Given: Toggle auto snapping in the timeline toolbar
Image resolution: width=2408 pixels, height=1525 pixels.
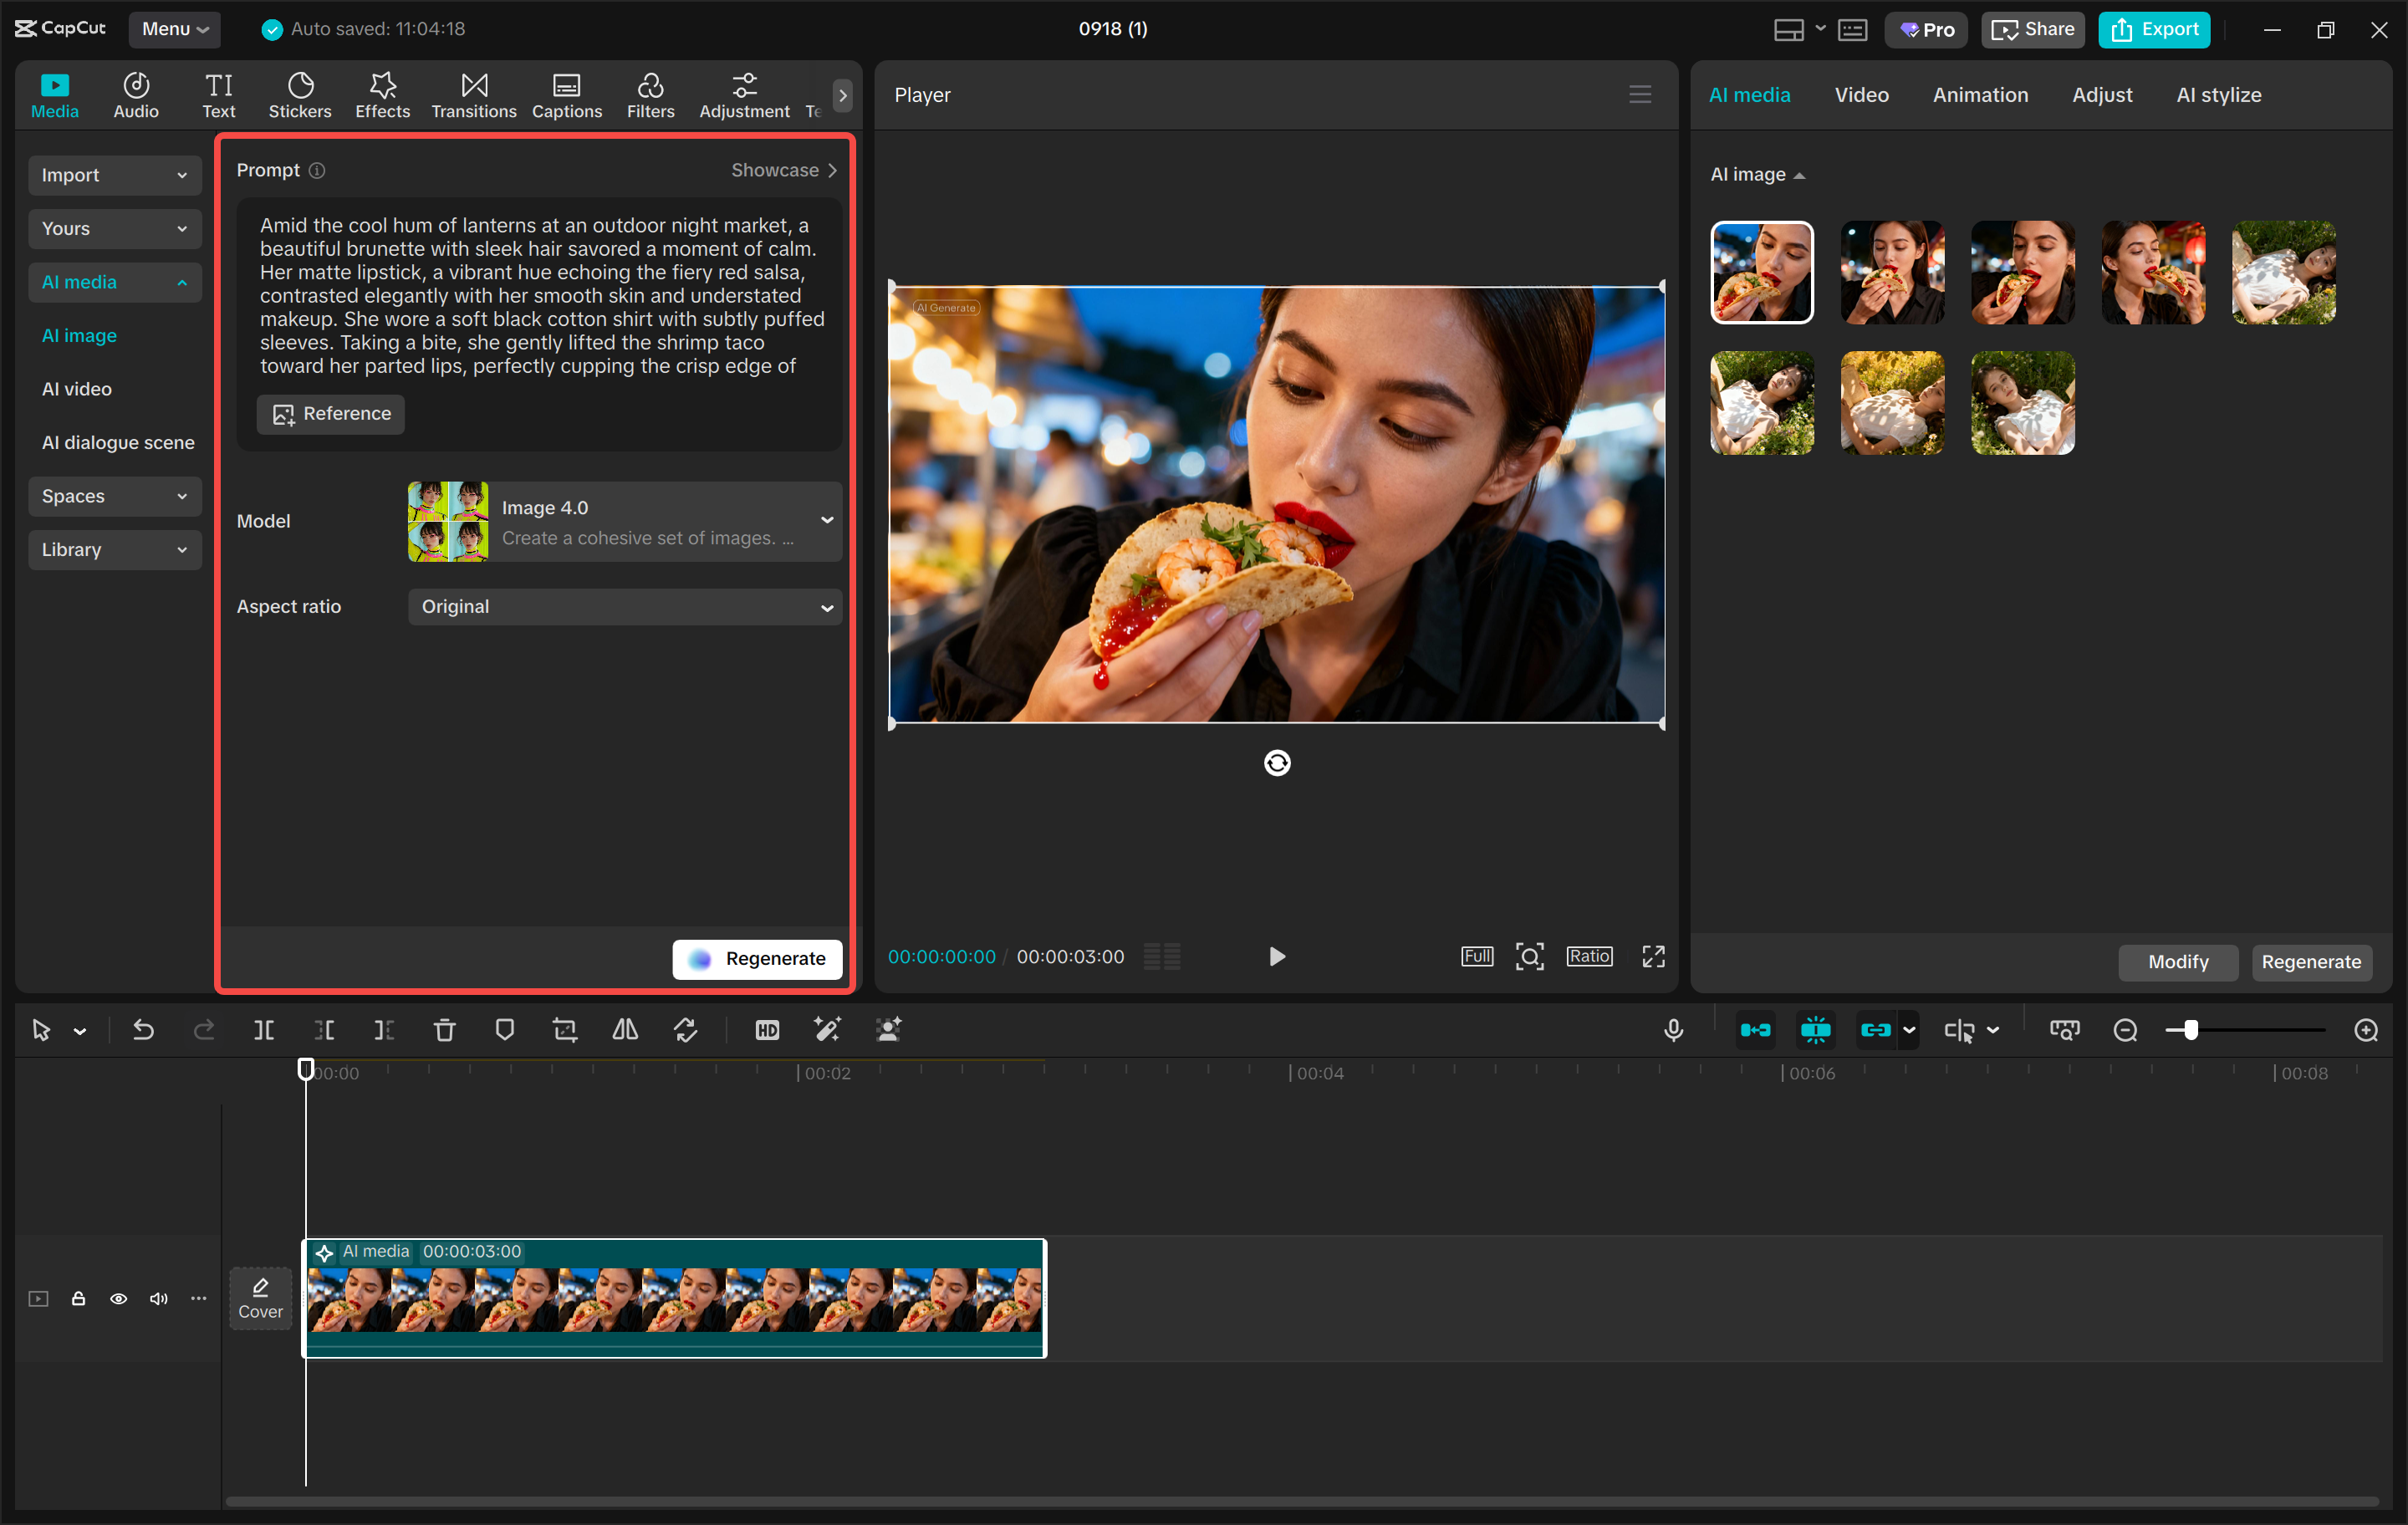Looking at the screenshot, I should pos(1815,1030).
